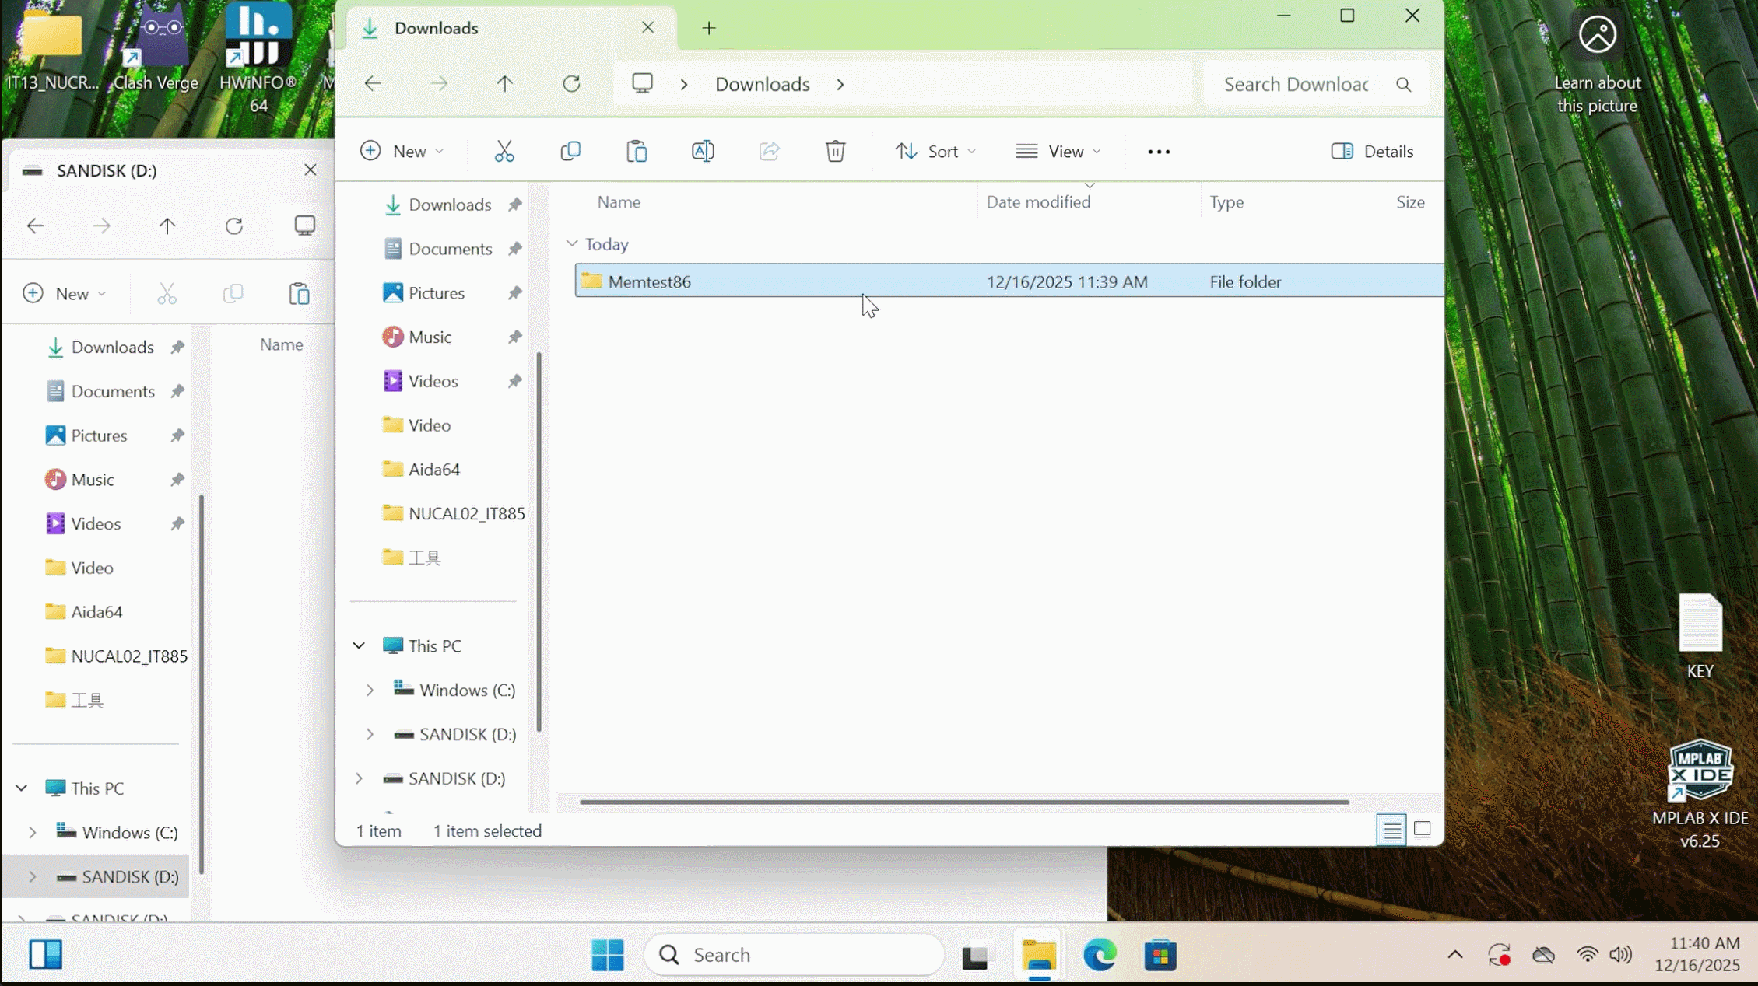
Task: Open the New item button in Downloads
Action: (x=402, y=151)
